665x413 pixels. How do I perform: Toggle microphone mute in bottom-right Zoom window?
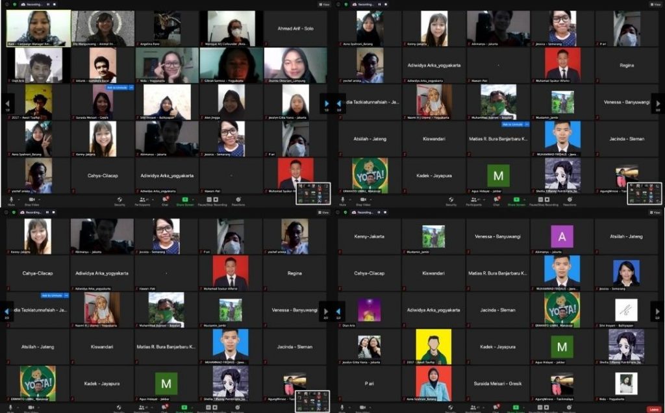click(342, 408)
